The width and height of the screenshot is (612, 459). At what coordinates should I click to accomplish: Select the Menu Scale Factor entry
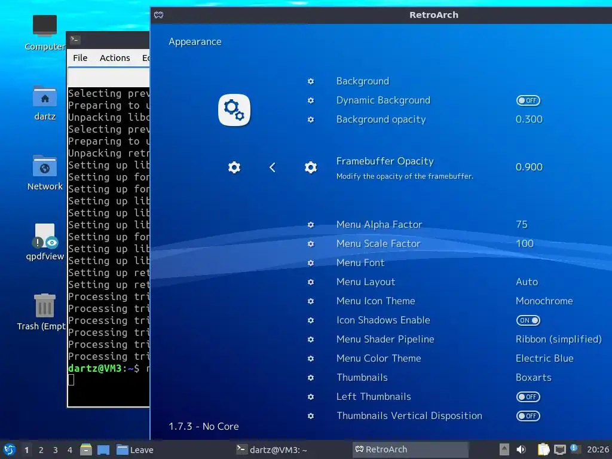tap(378, 244)
